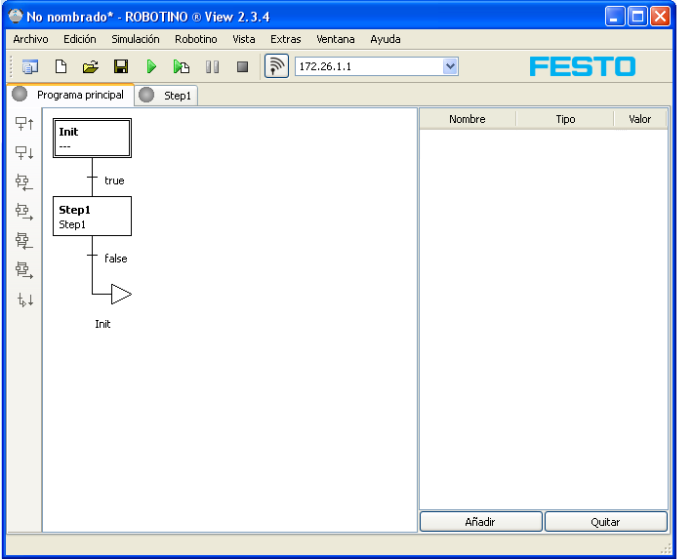Click the insert jump icon in the sidebar
Image resolution: width=693 pixels, height=560 pixels.
point(25,300)
